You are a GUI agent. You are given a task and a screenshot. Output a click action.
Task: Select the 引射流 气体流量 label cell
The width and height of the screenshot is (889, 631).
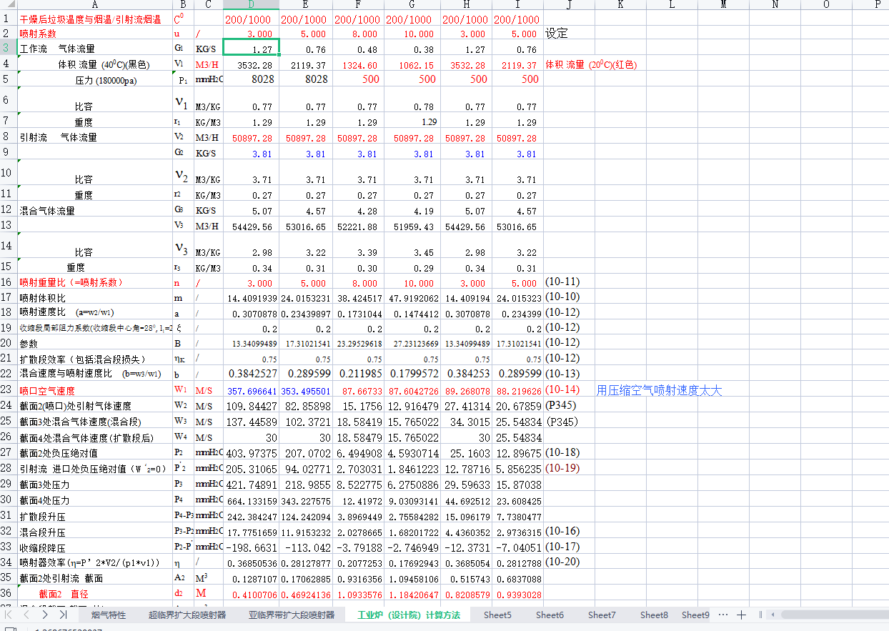[95, 137]
